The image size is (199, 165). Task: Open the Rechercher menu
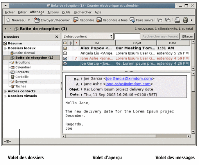82,12
